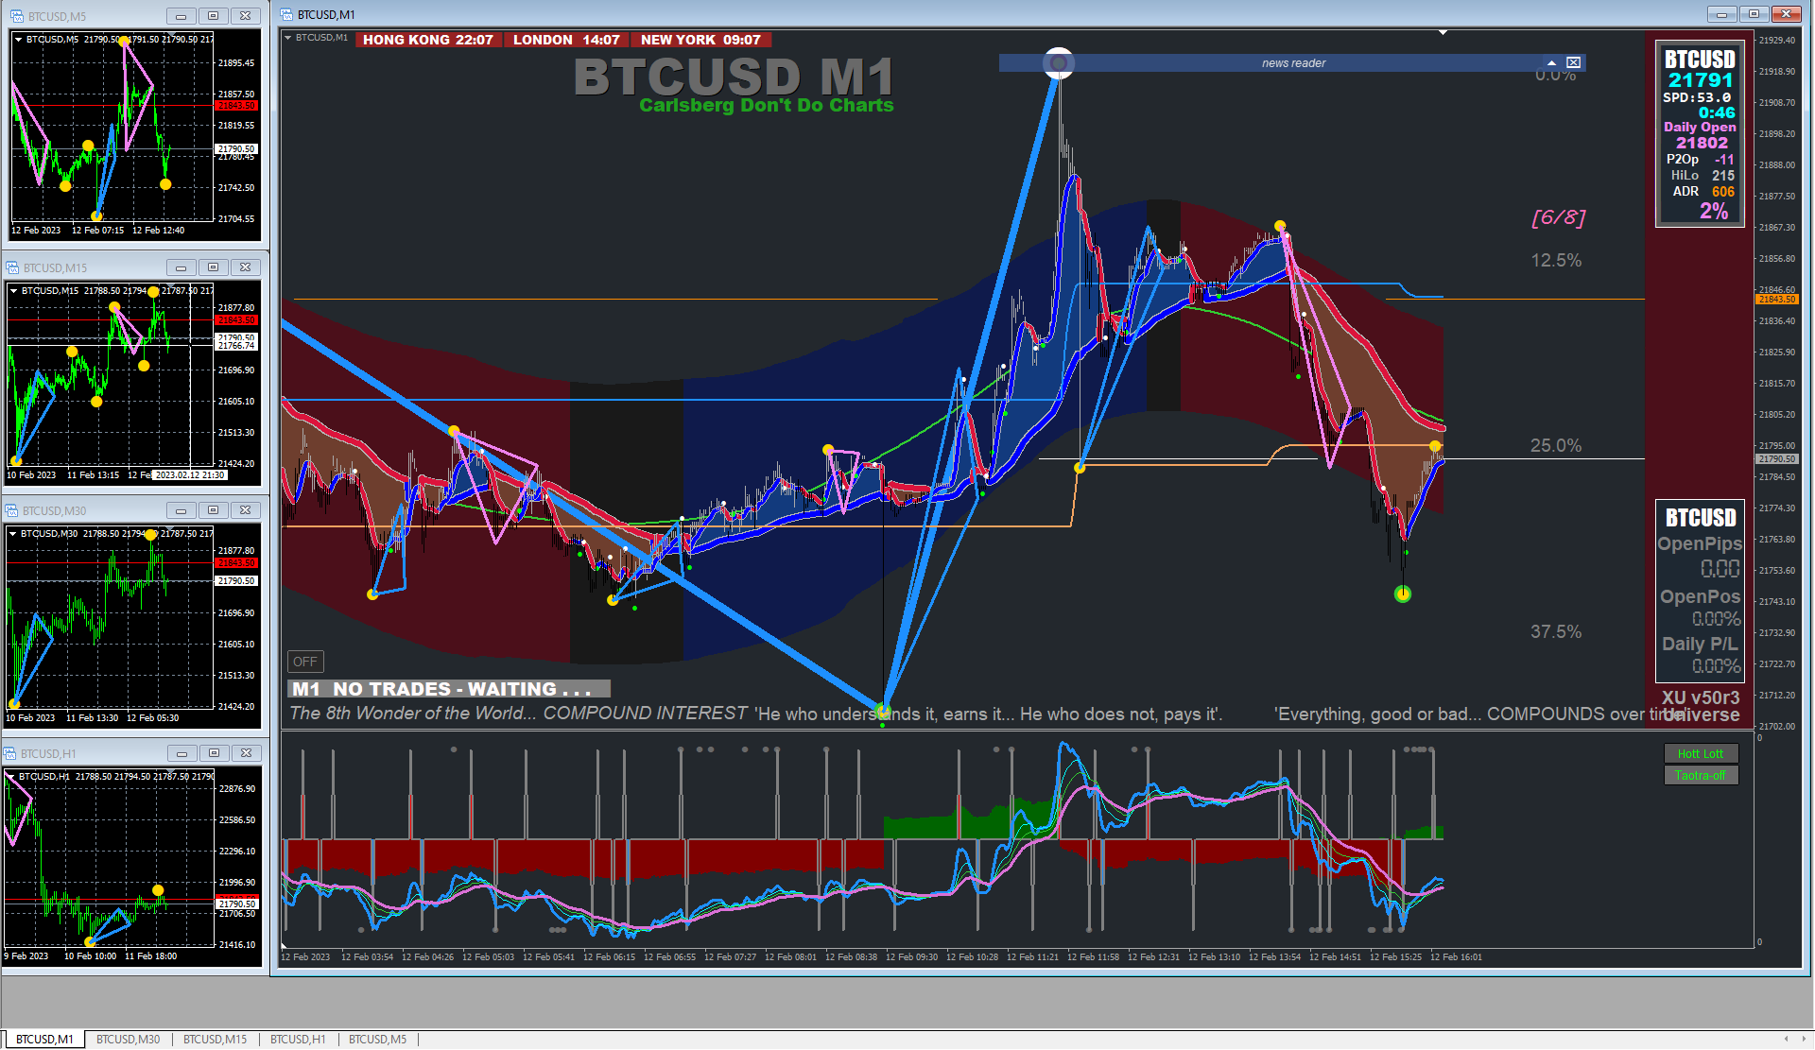Screen dimensions: 1815x1050
Task: Click the BTCUSD,M5 chart window icon
Action: point(16,16)
